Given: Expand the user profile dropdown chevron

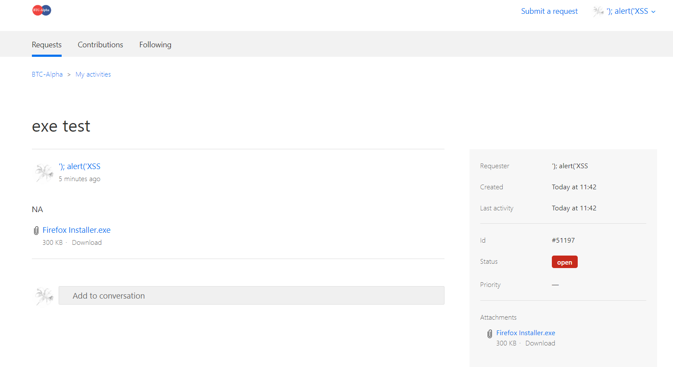Looking at the screenshot, I should 653,12.
